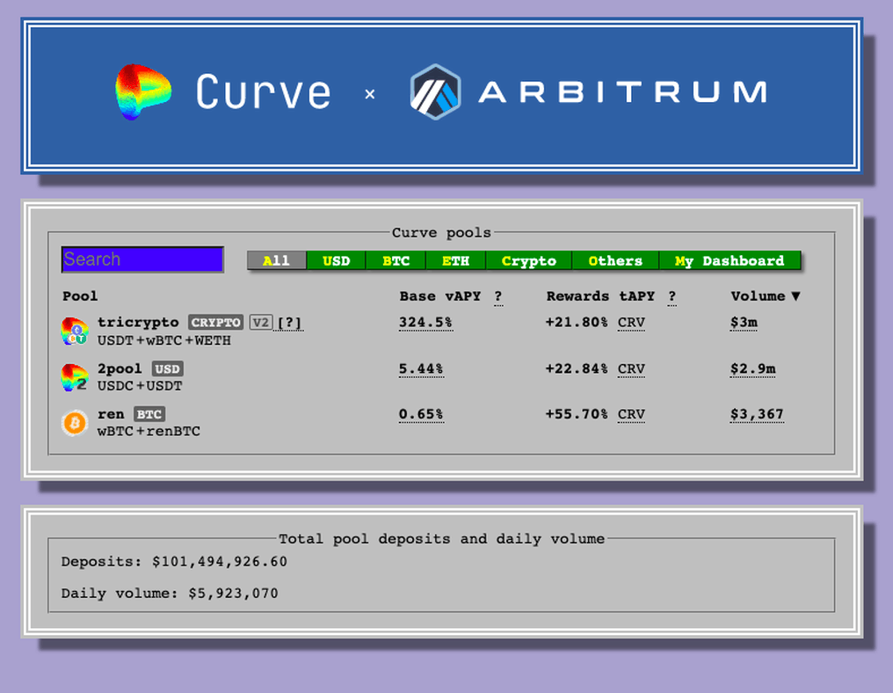Click the V2 badge on tricrypto

[x=261, y=322]
